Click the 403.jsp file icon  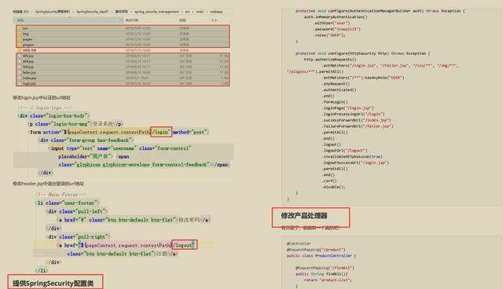pos(20,56)
